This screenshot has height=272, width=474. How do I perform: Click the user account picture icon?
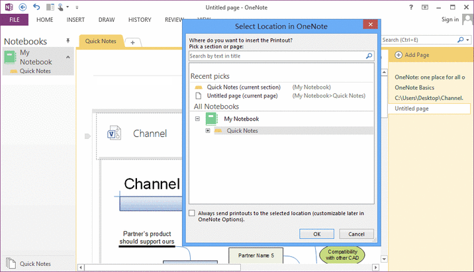tap(467, 20)
